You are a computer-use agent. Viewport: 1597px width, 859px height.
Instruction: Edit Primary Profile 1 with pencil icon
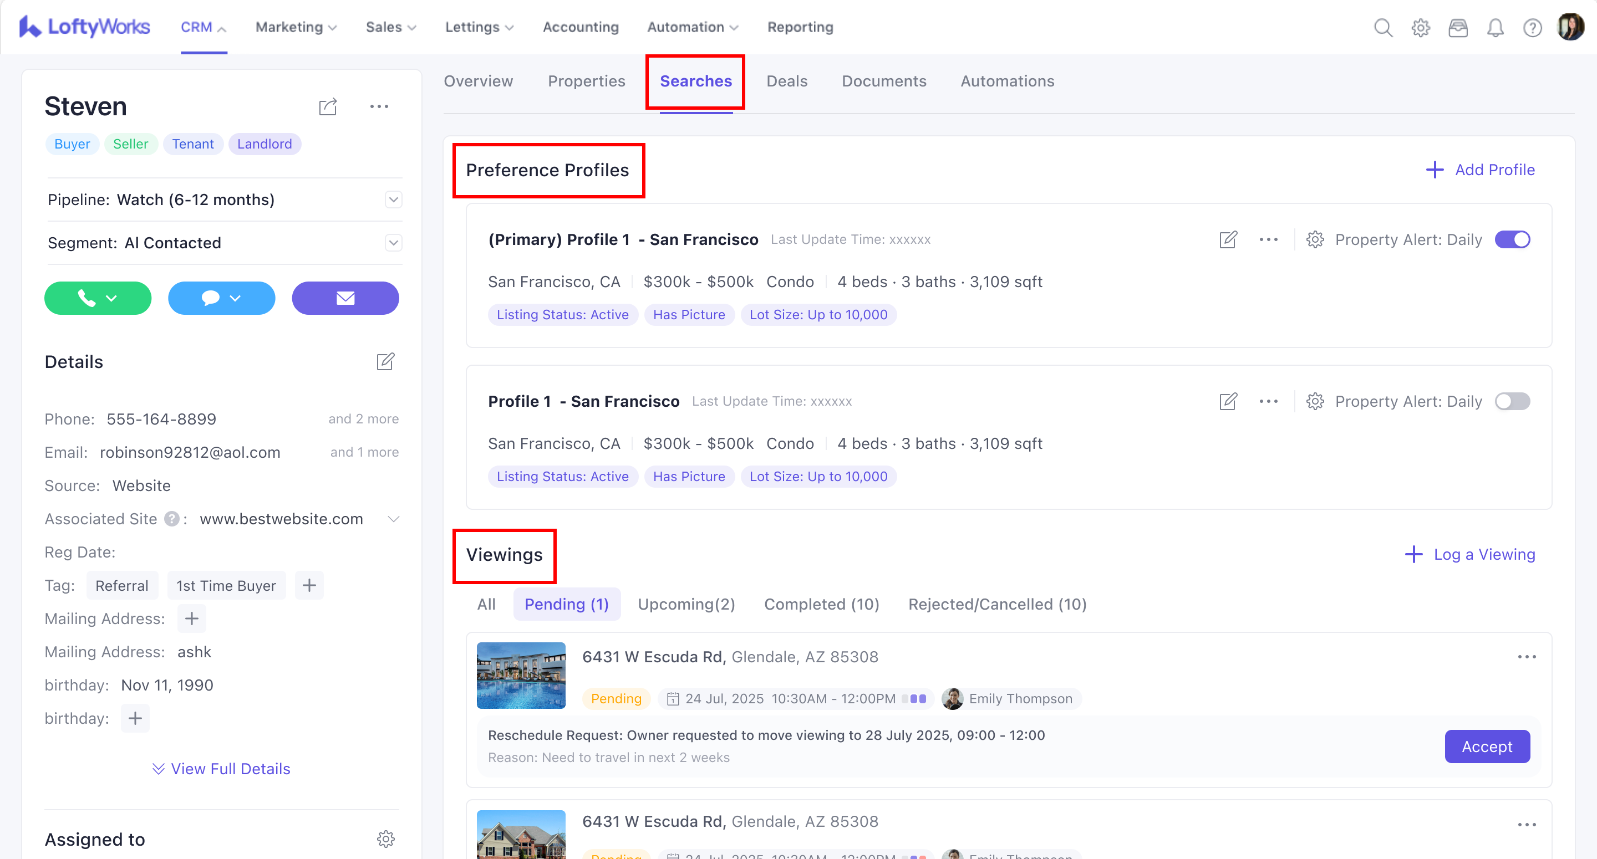pyautogui.click(x=1228, y=240)
